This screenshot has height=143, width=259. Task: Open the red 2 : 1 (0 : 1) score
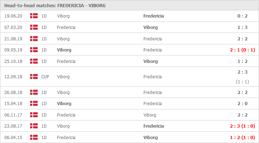[242, 50]
